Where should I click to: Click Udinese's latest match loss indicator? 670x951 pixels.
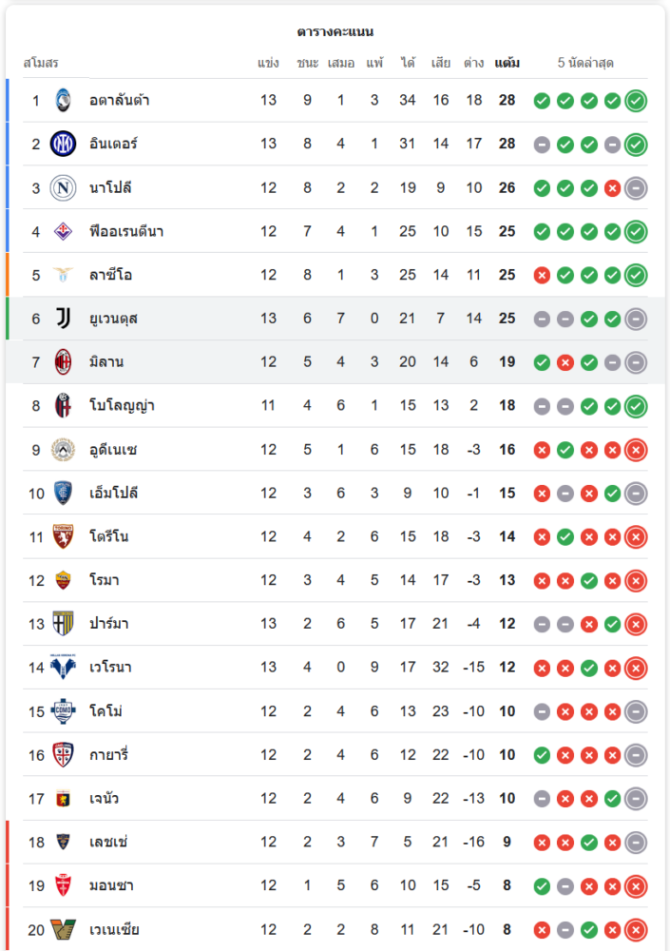(x=636, y=450)
